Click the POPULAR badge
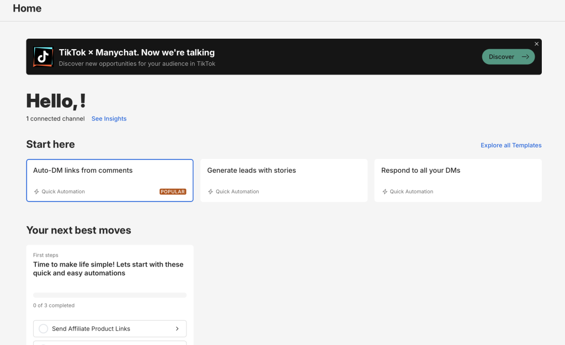The width and height of the screenshot is (565, 345). click(x=173, y=192)
